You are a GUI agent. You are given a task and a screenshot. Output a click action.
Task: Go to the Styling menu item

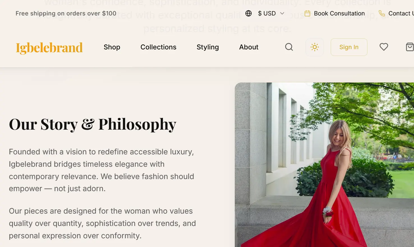(x=208, y=47)
